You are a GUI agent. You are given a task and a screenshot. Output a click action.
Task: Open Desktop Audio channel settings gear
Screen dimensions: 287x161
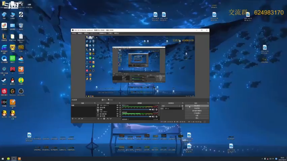tap(156, 117)
